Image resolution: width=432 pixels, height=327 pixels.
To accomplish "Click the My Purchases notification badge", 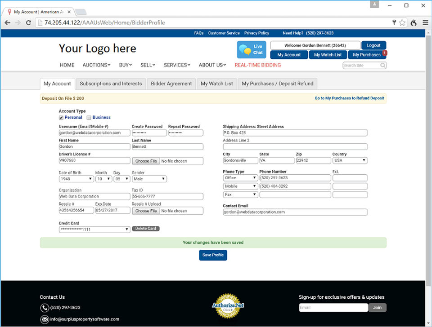I will point(385,53).
